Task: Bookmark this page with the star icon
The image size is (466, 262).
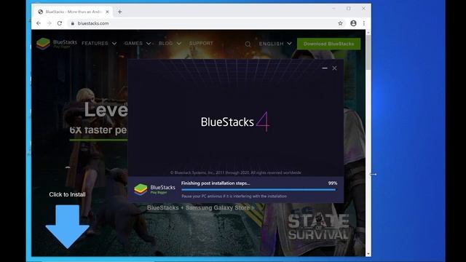Action: click(x=340, y=23)
